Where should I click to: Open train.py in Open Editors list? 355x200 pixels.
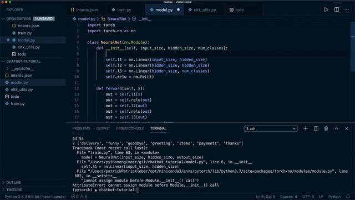click(x=24, y=33)
